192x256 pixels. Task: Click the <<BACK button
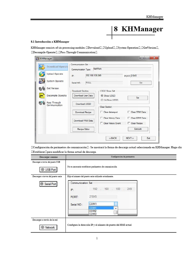pyautogui.click(x=113, y=138)
